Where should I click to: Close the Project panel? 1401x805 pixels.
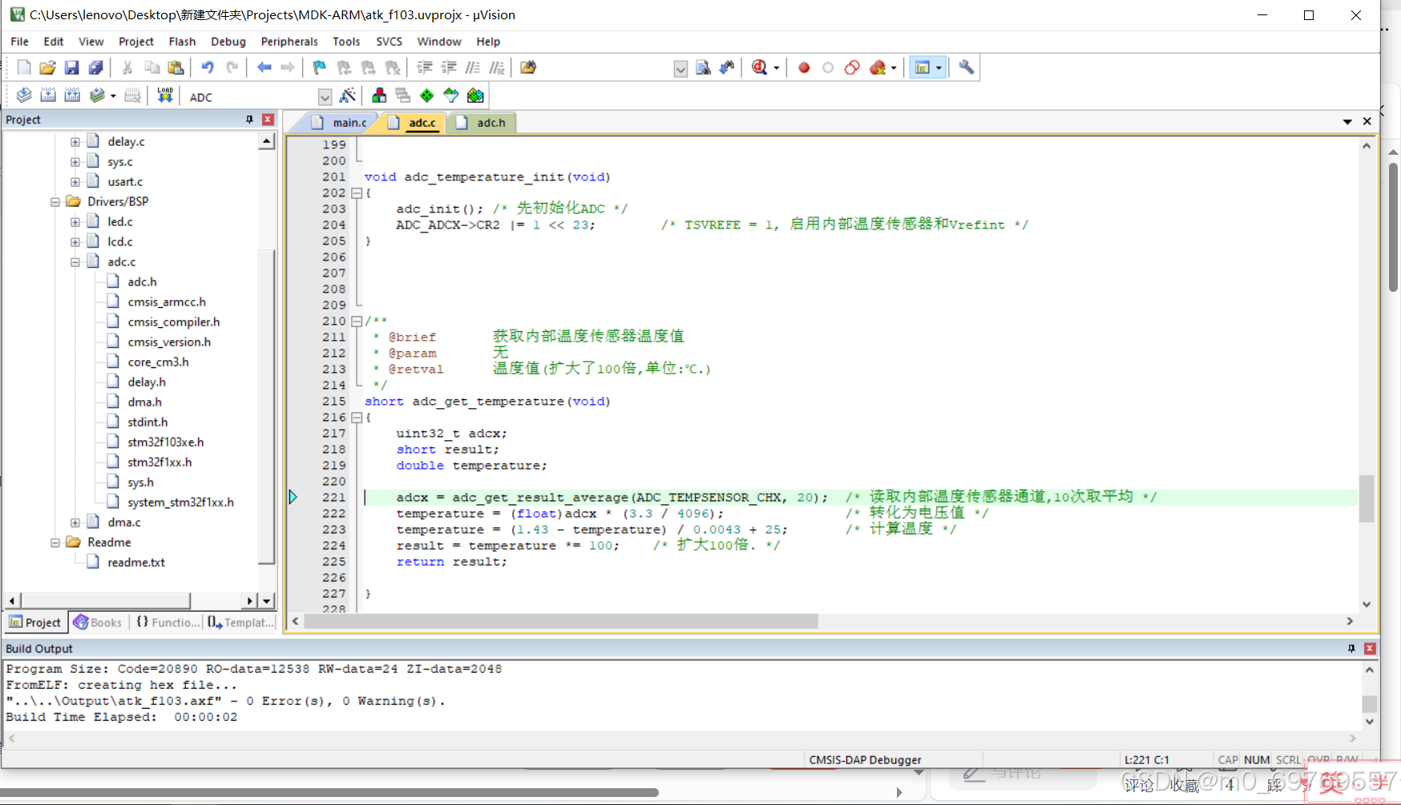click(268, 119)
